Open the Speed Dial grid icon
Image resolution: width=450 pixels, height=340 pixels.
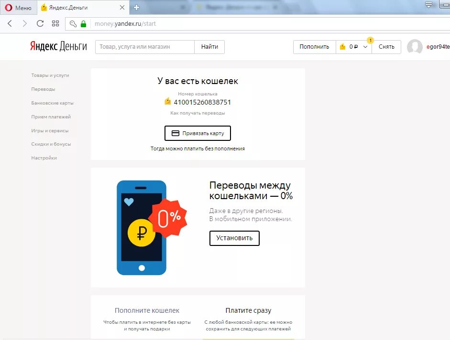(55, 23)
